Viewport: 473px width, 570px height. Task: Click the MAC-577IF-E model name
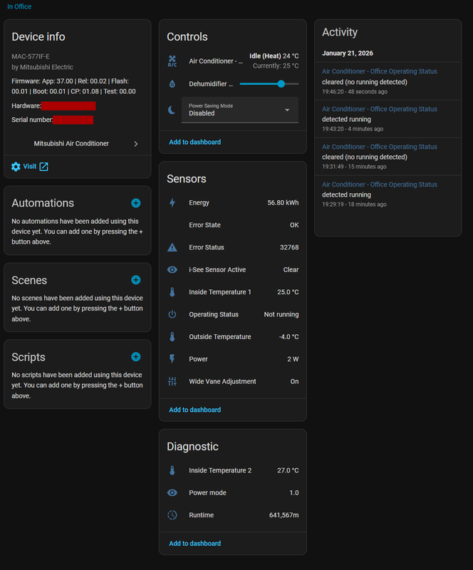pos(31,56)
